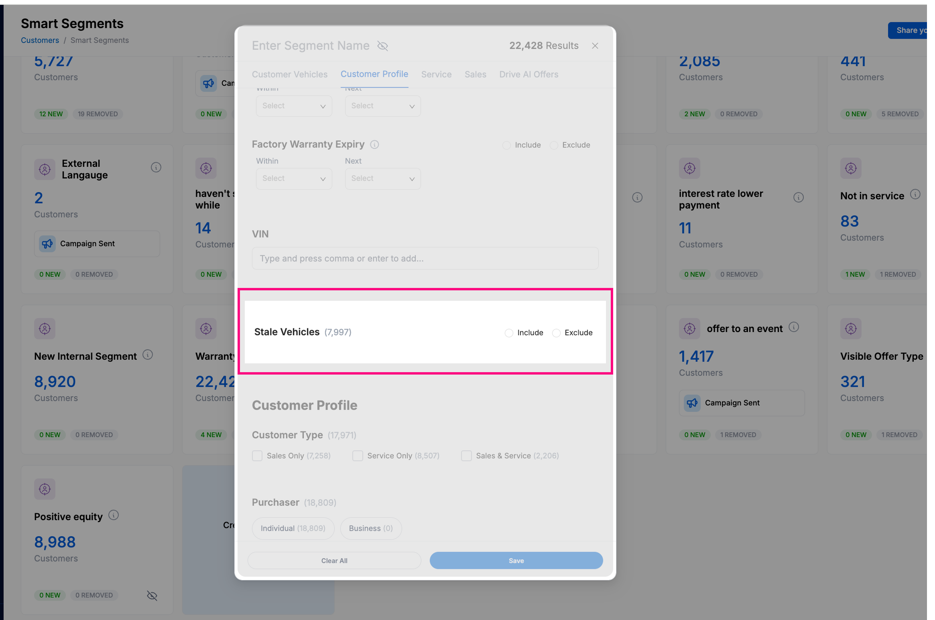Screen dimensions: 935x620
Task: Switch to the Service tab
Action: pyautogui.click(x=436, y=74)
